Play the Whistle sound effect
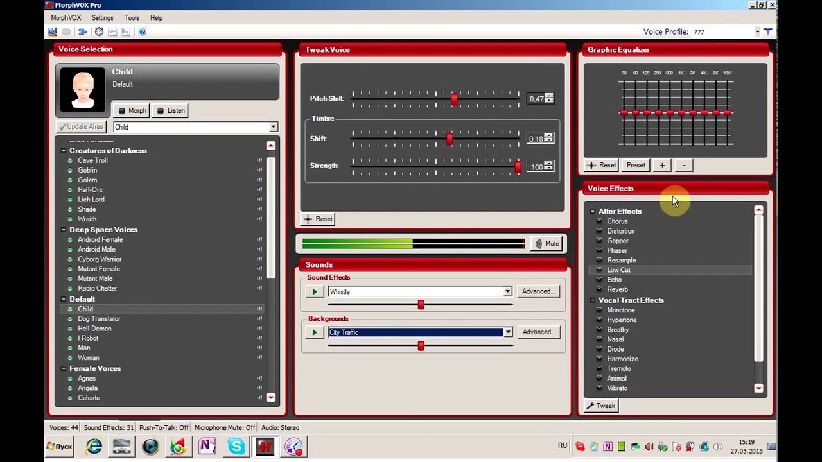Screen dimensions: 822x462 [x=315, y=292]
